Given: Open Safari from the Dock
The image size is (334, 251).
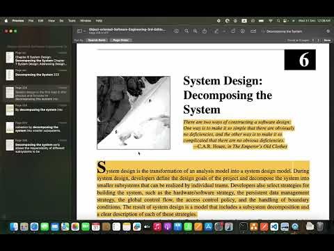Looking at the screenshot, I should 34,227.
